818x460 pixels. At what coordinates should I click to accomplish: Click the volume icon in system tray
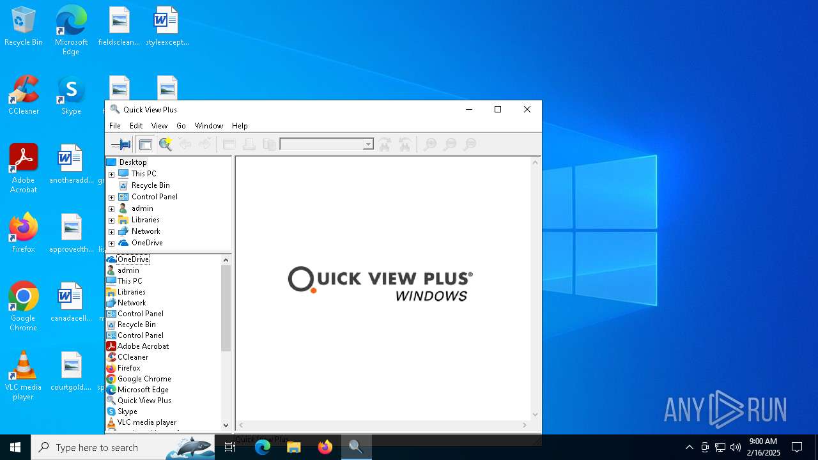736,447
